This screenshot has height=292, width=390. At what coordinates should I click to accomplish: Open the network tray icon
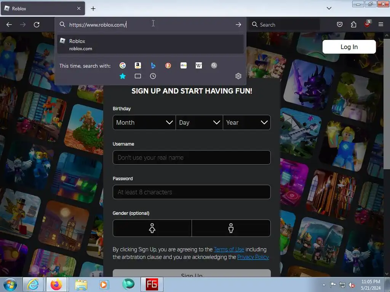click(342, 285)
